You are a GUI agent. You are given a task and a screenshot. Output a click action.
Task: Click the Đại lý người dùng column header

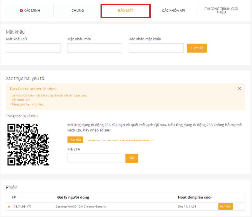pyautogui.click(x=73, y=197)
